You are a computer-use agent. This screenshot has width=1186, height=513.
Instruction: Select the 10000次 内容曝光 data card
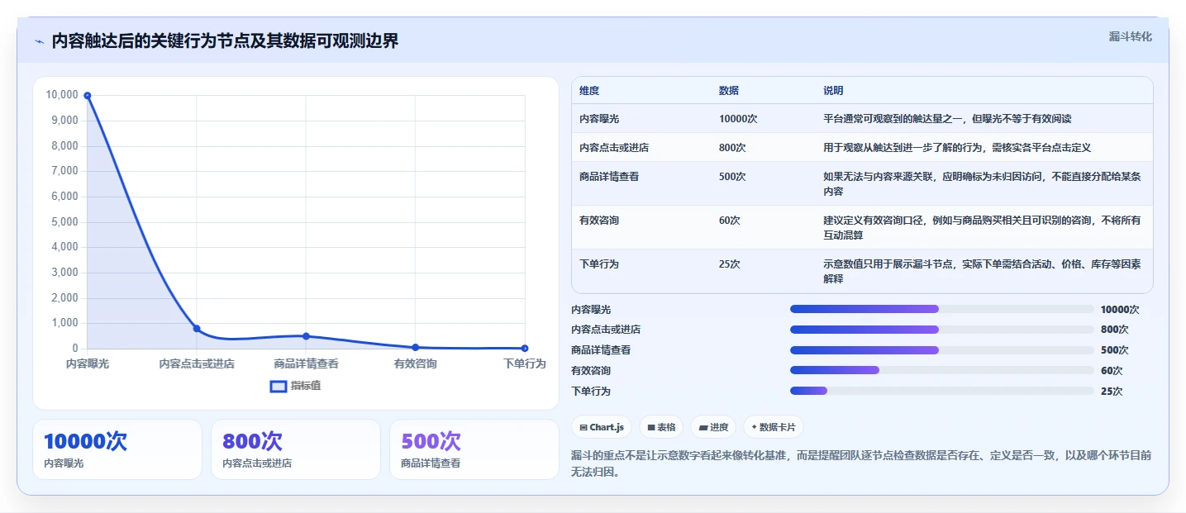(x=117, y=449)
